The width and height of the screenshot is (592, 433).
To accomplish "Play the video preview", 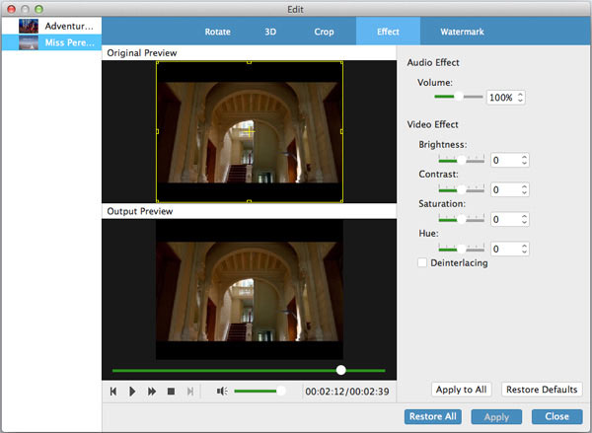I will tap(132, 392).
